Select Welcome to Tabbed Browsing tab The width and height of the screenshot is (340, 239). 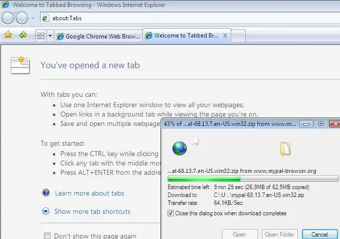coord(182,36)
